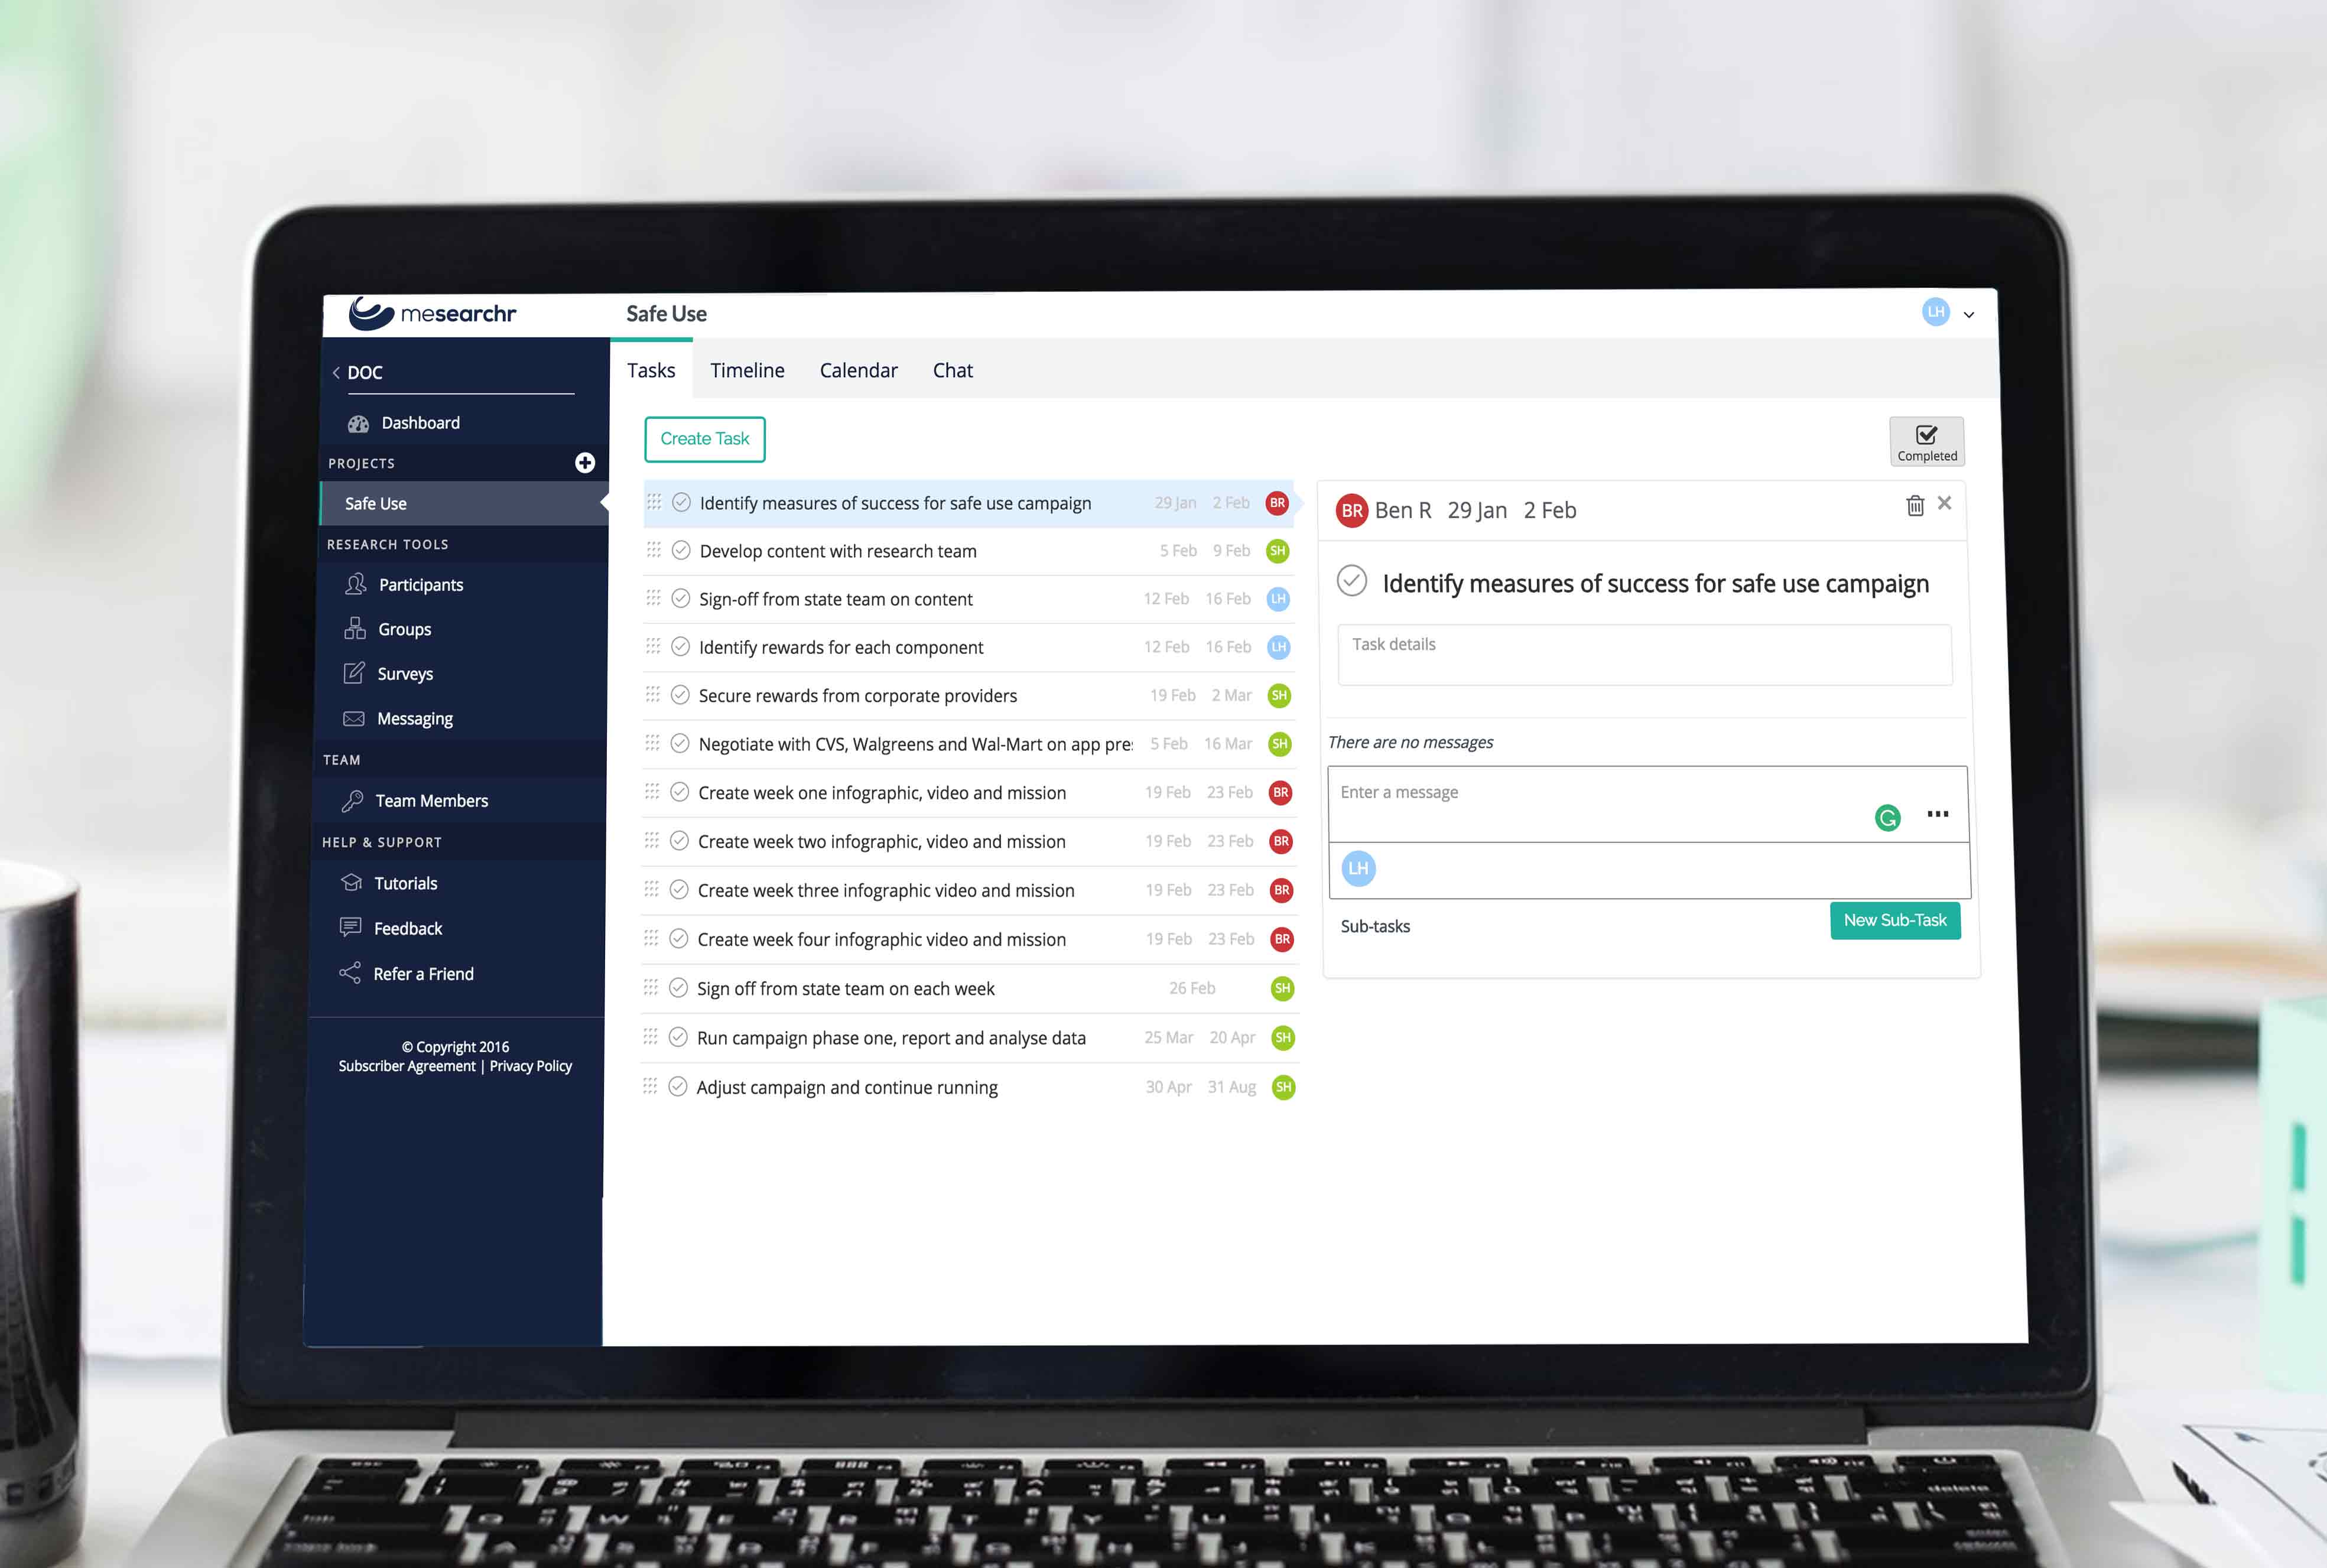Screen dimensions: 2327x1568
Task: Toggle completion circle in task detail header
Action: (x=1352, y=581)
